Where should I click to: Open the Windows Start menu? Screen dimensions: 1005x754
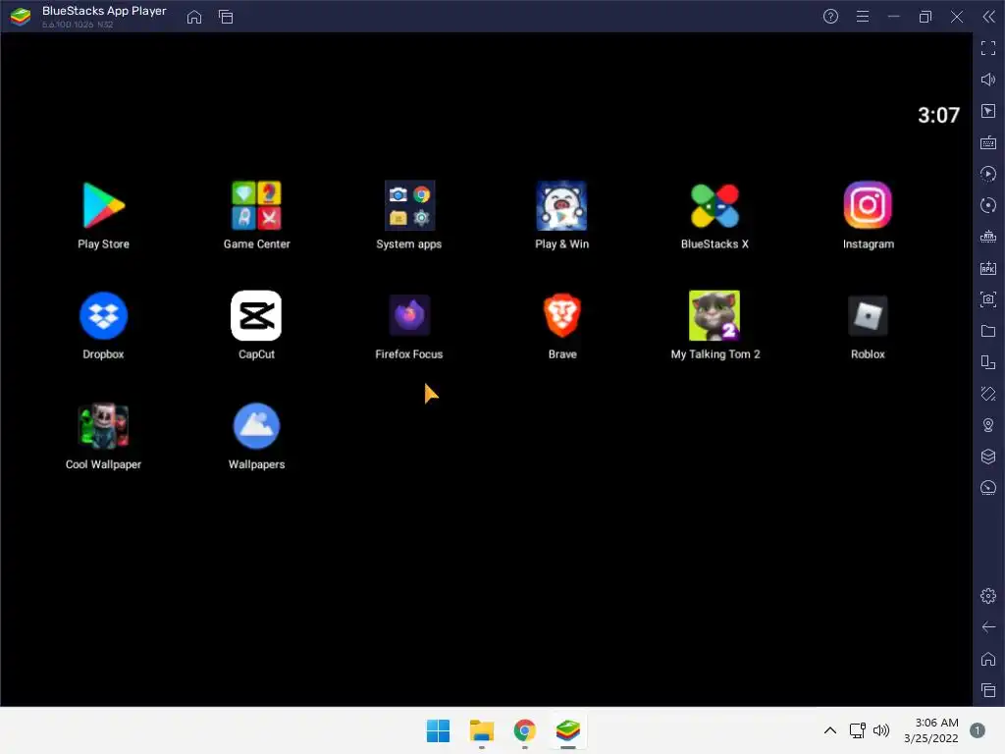coord(439,730)
